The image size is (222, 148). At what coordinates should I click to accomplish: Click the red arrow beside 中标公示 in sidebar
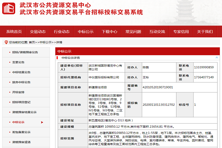point(42,122)
